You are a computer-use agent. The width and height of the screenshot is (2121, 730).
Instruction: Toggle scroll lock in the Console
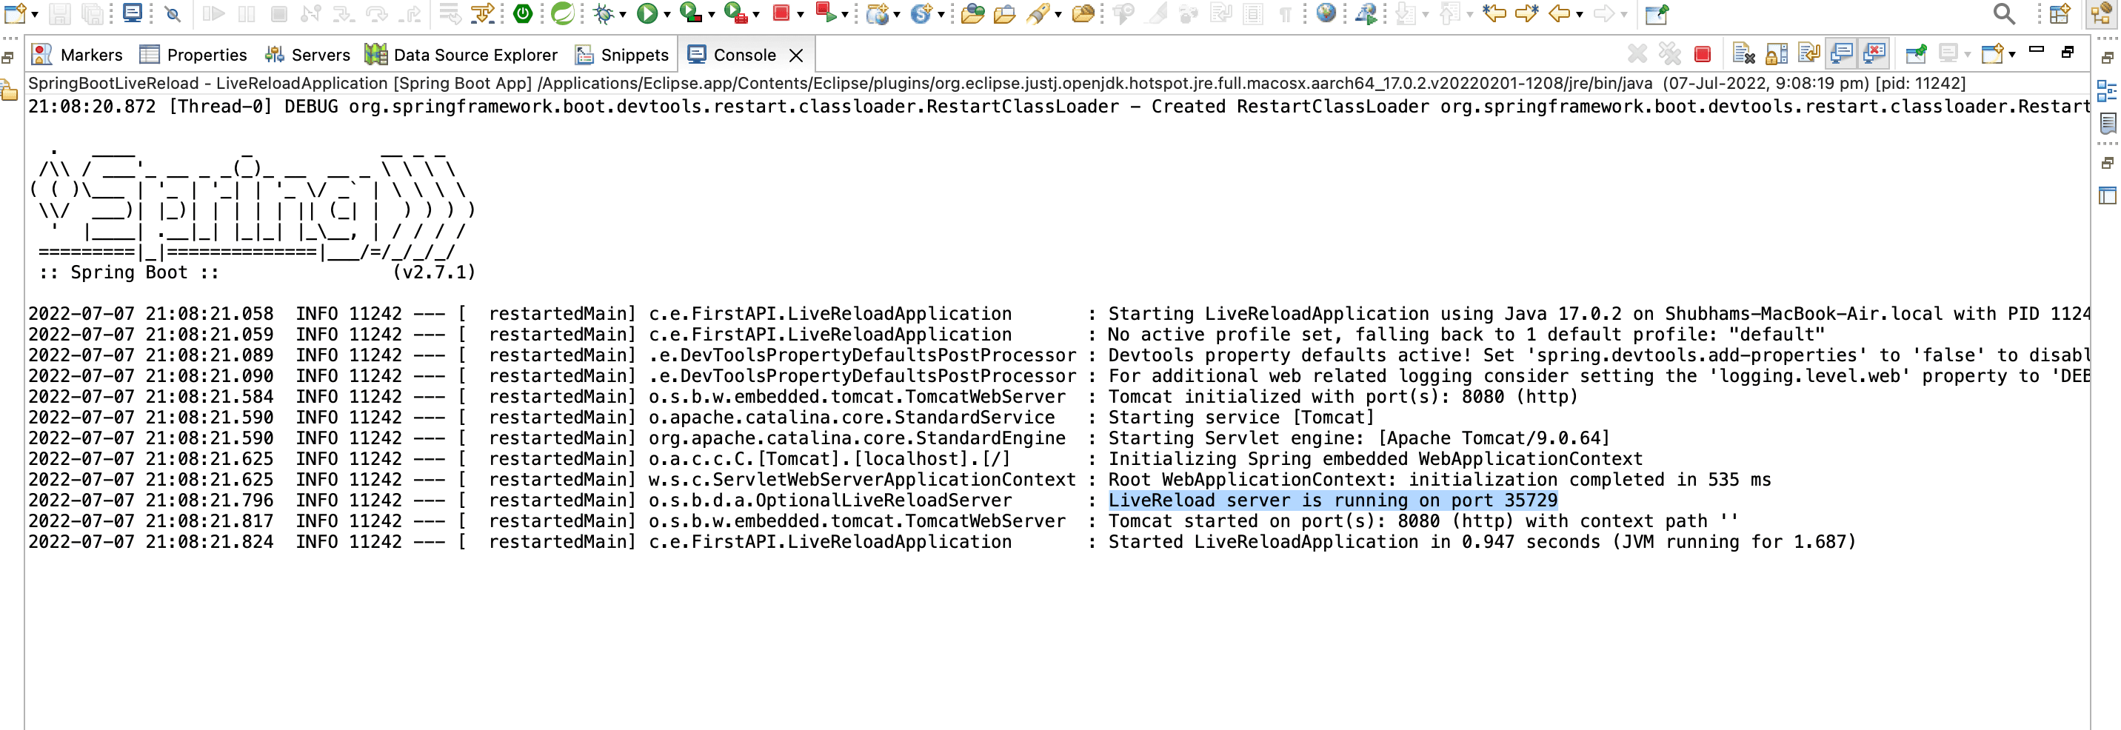tap(1776, 54)
